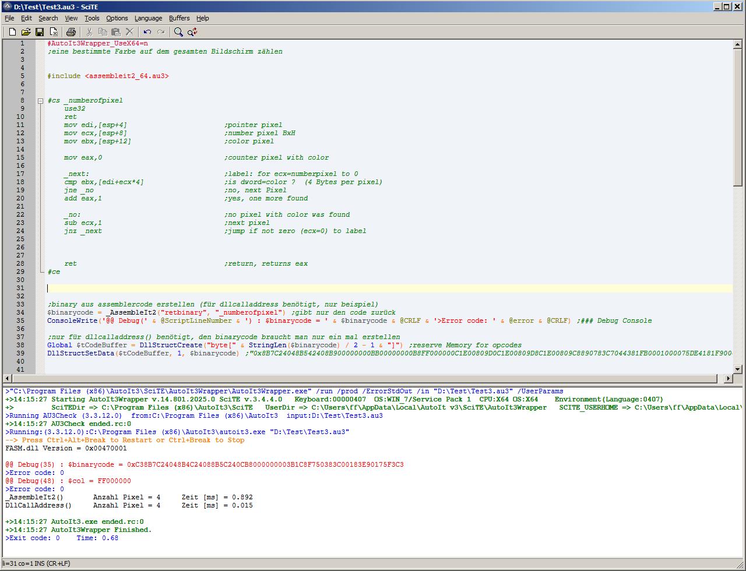The image size is (746, 571).
Task: Click the editor vertical scrollbar down arrow
Action: point(738,369)
